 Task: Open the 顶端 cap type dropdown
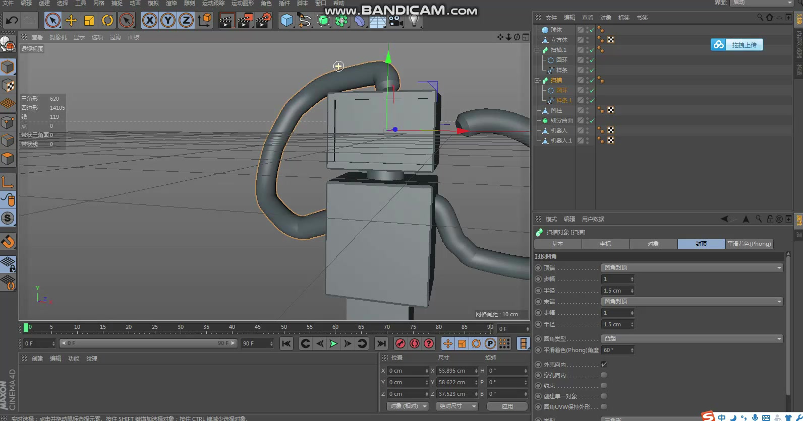[x=692, y=268]
